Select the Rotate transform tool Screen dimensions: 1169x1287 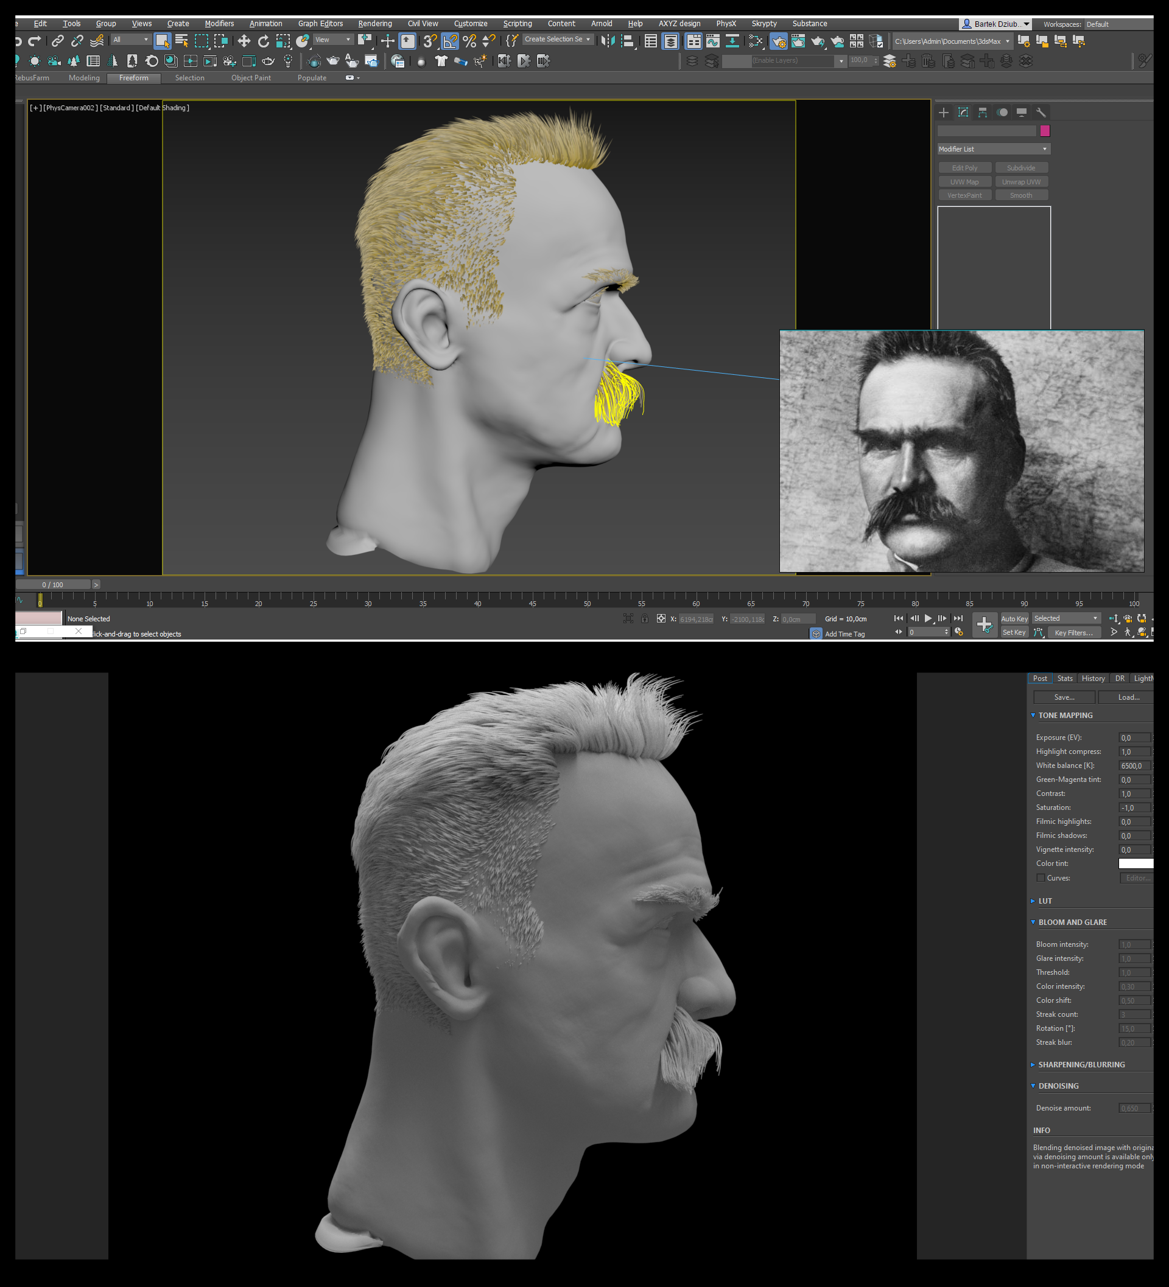tap(263, 41)
